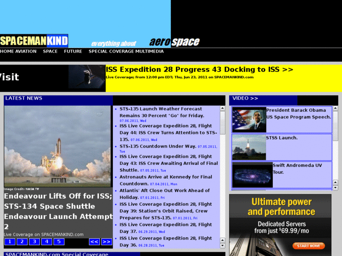Screen dimensions: 342x256
Task: Go to slide 3 of news slideshow
Action: point(34,241)
